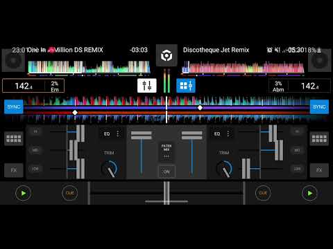Click the left deck LOW EQ slider
Image resolution: width=333 pixels, height=249 pixels.
80,169
